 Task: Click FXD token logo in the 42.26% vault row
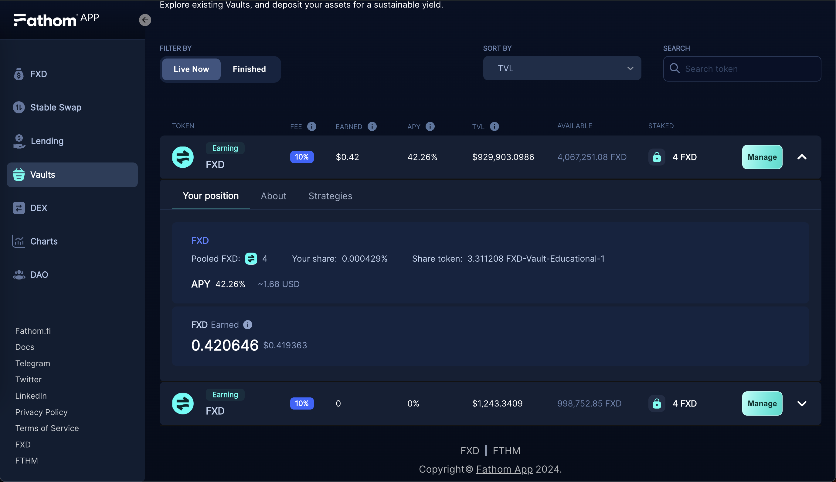(183, 157)
